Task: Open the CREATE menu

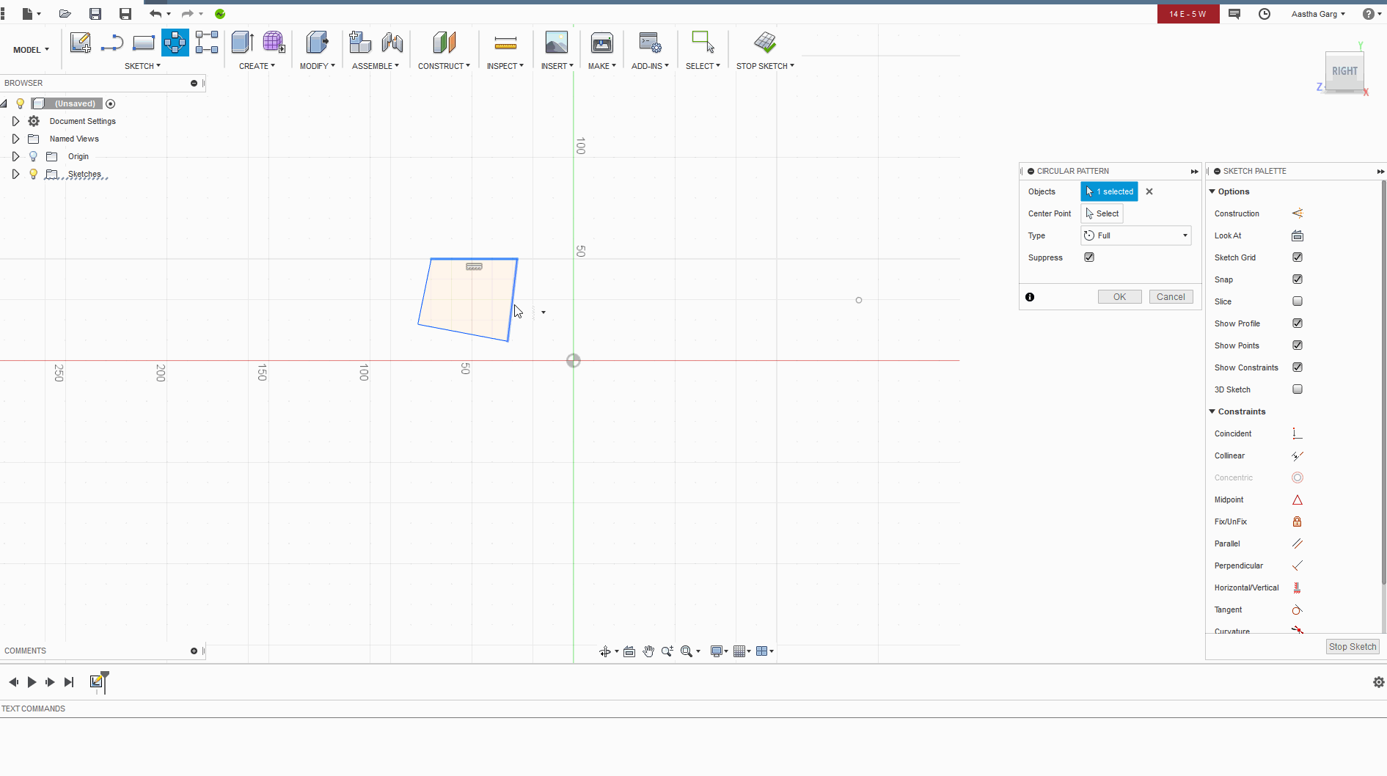Action: [x=257, y=66]
